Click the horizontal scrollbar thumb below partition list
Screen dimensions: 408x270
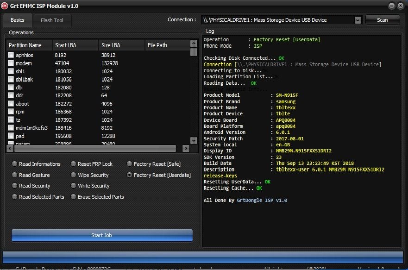pos(95,148)
